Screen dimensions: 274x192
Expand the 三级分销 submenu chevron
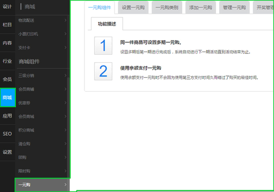pyautogui.click(x=65, y=75)
